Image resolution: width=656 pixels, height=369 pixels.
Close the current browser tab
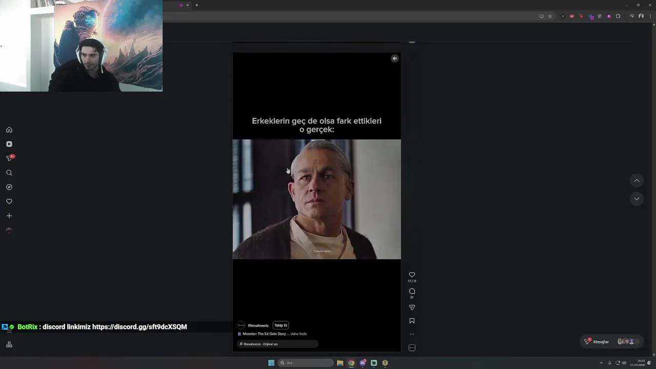188,5
